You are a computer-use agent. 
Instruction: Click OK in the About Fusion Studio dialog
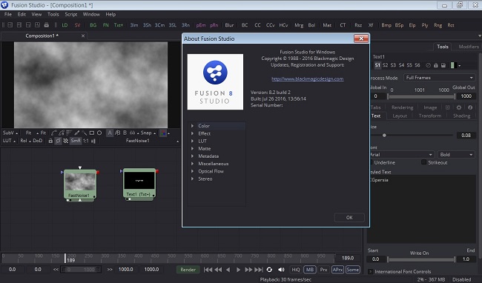tap(349, 217)
